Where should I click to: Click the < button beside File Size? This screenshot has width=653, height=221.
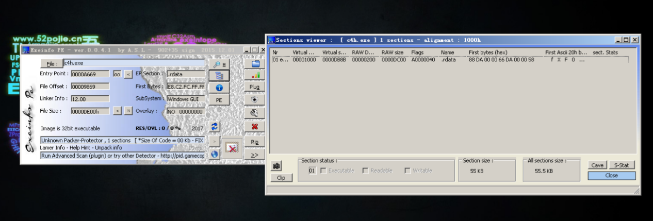pos(117,111)
